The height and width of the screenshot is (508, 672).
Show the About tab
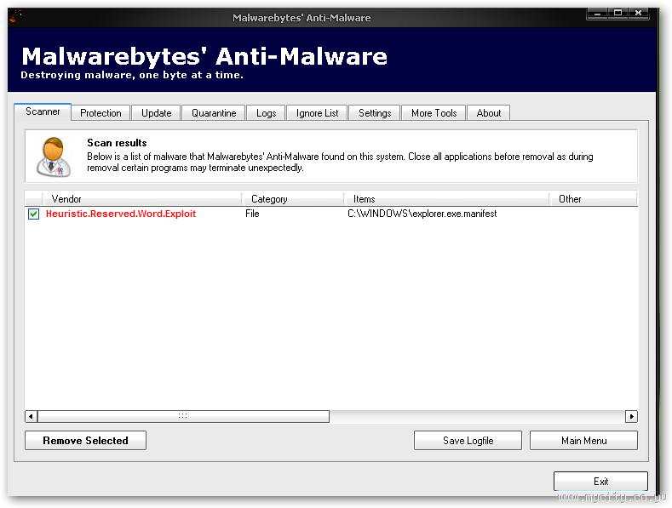[489, 113]
